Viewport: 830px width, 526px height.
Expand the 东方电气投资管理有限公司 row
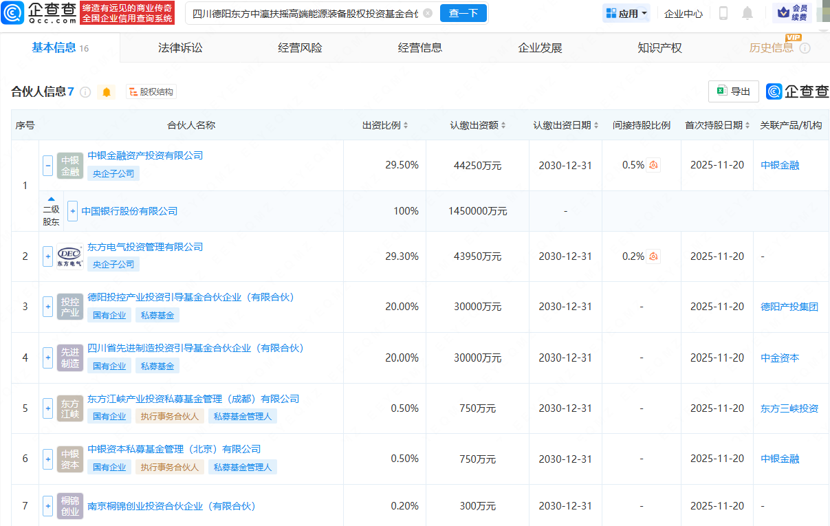tap(47, 256)
